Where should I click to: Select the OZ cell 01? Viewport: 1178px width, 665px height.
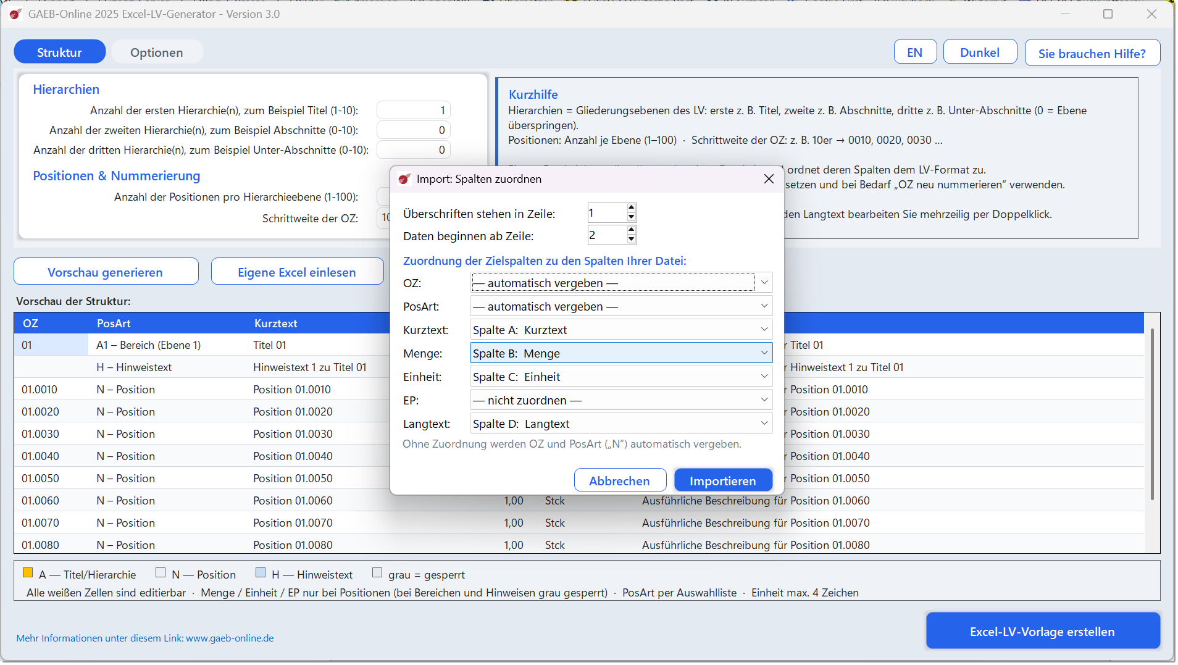(x=52, y=345)
